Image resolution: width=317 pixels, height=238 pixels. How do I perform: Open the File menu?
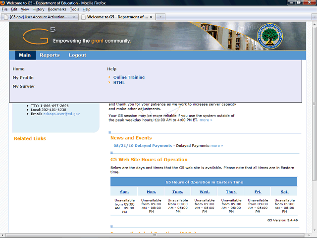[x=4, y=9]
